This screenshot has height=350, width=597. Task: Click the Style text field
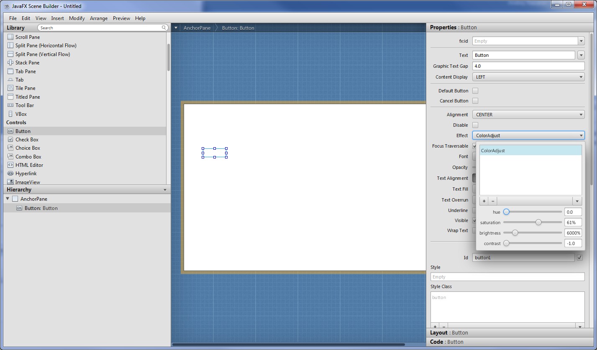coord(507,277)
